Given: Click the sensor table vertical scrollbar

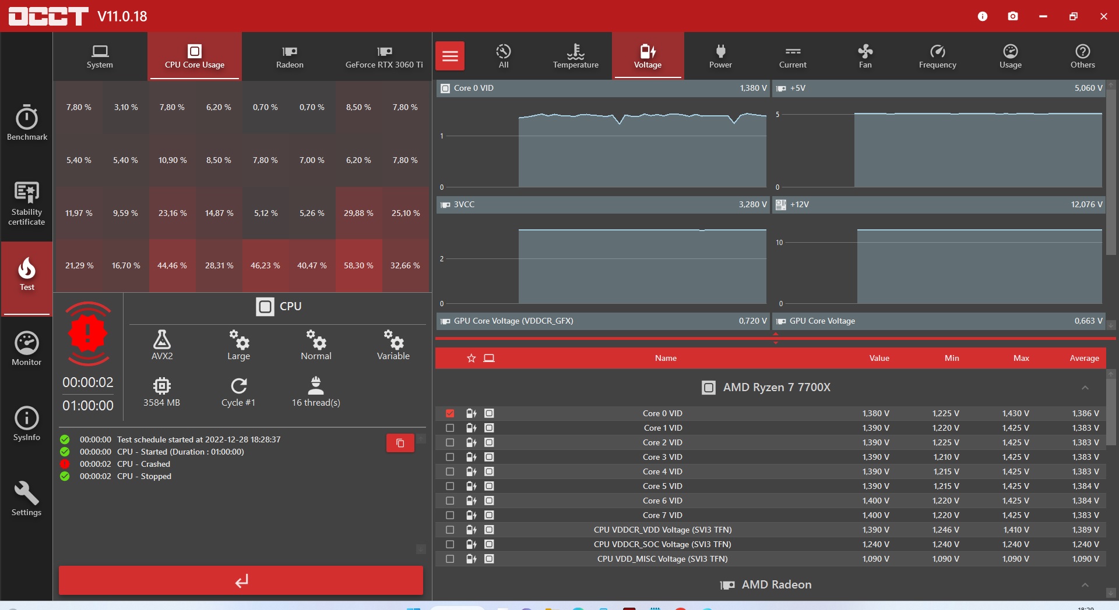Looking at the screenshot, I should 1111,412.
